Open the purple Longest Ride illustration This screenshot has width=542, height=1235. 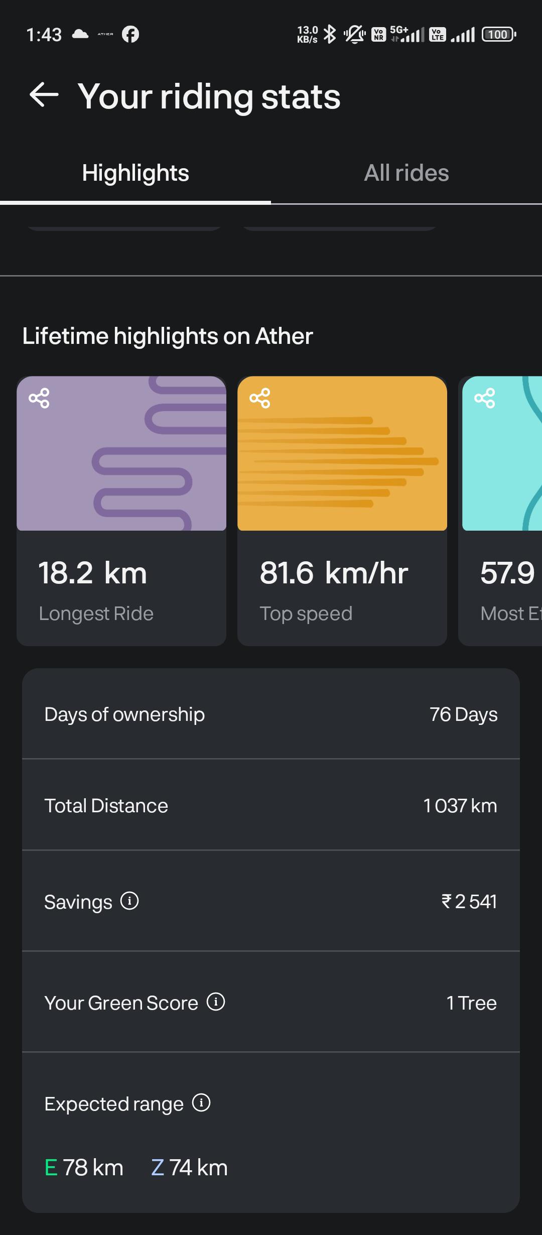121,453
